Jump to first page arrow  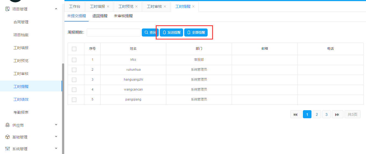[x=296, y=114]
